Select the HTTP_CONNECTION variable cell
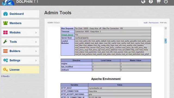Viewport: 174px width, 98px height. click(74, 91)
